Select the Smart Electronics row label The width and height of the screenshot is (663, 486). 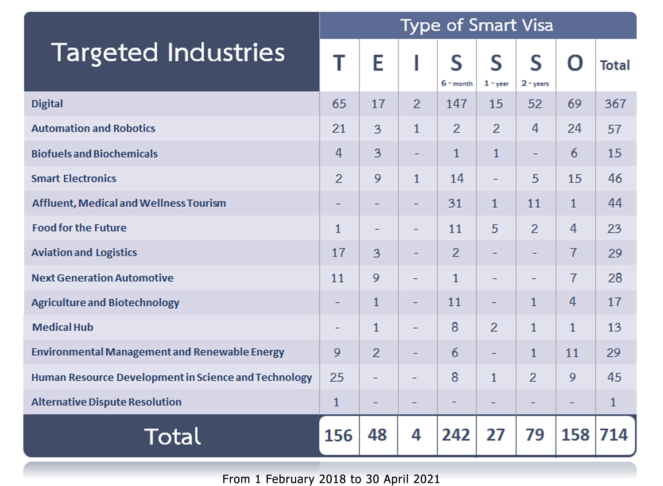pos(74,179)
